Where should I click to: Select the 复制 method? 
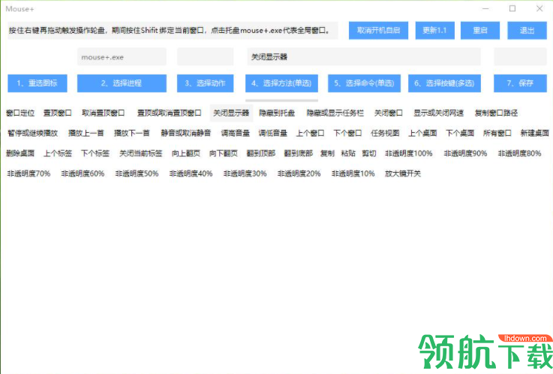click(x=327, y=153)
